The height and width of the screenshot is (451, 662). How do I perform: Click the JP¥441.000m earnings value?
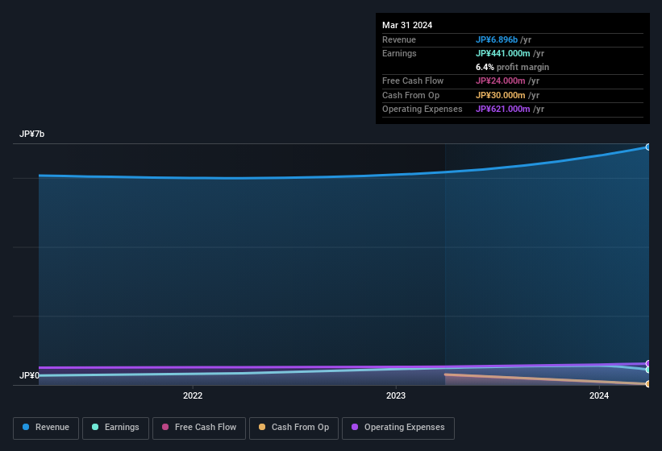(x=503, y=53)
